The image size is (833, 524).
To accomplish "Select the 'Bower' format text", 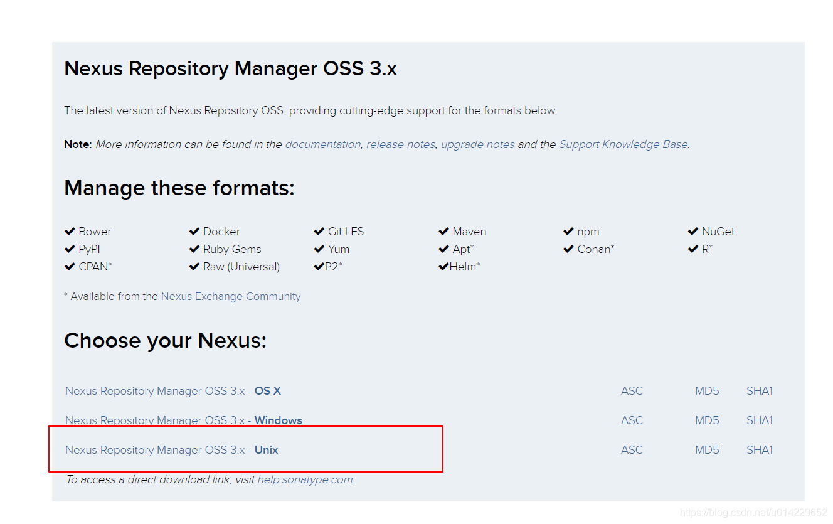I will (x=95, y=232).
